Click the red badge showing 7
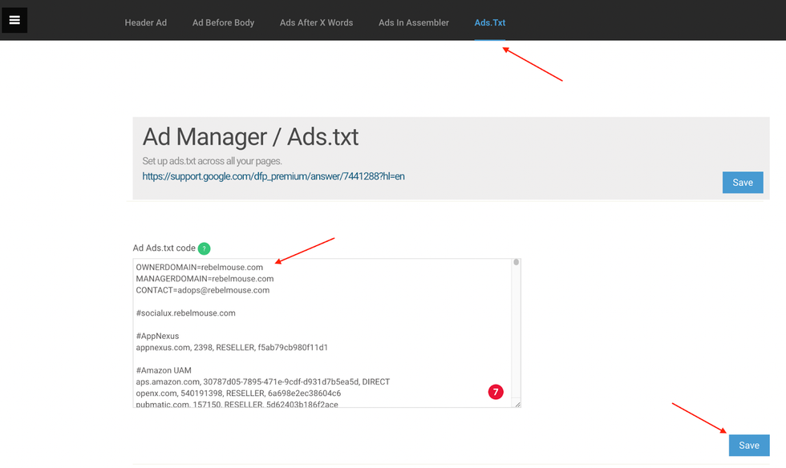 point(496,392)
